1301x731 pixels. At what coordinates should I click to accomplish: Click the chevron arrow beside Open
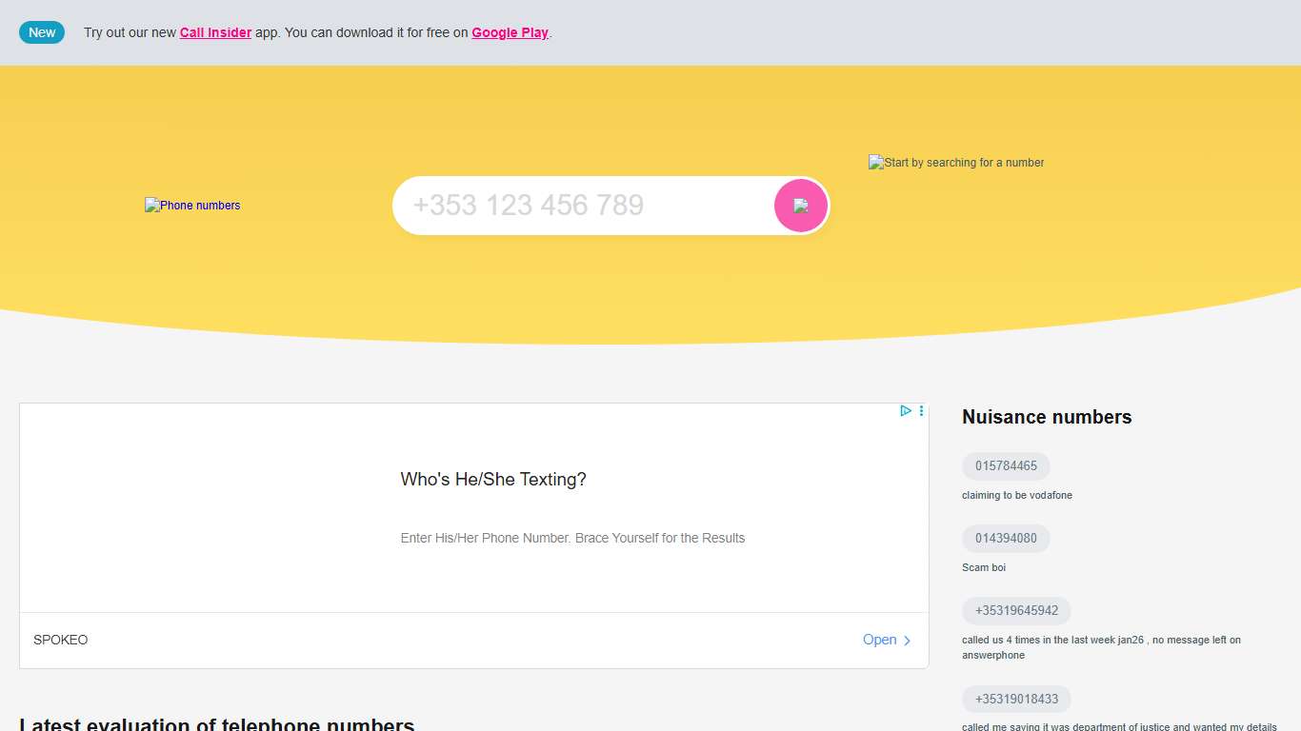[908, 640]
